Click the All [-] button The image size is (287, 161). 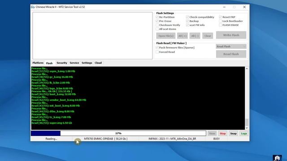195,36
